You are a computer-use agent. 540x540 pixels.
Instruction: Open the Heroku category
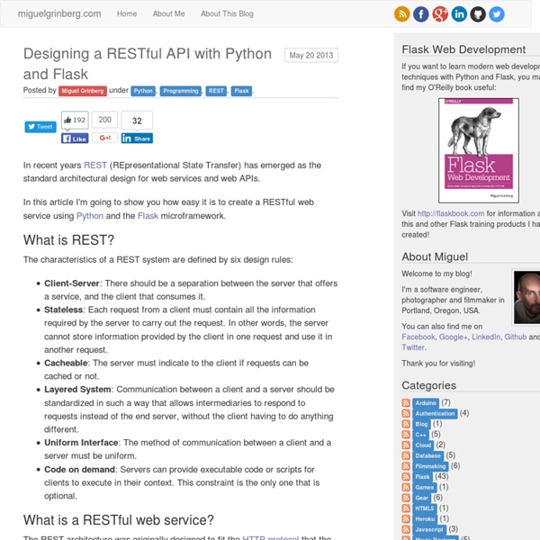click(x=426, y=519)
